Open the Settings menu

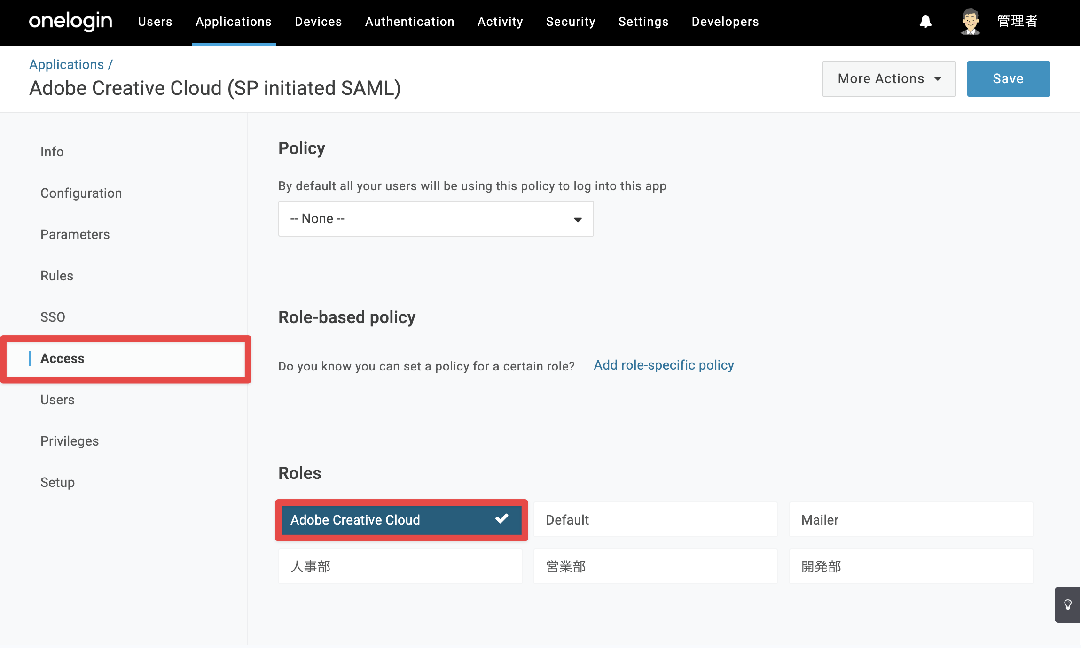coord(643,22)
